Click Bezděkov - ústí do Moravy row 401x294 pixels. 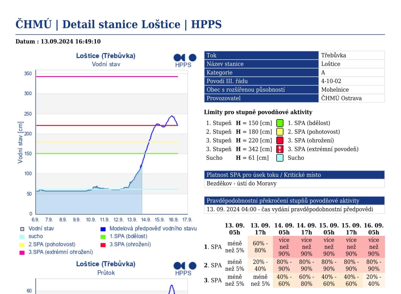294,184
